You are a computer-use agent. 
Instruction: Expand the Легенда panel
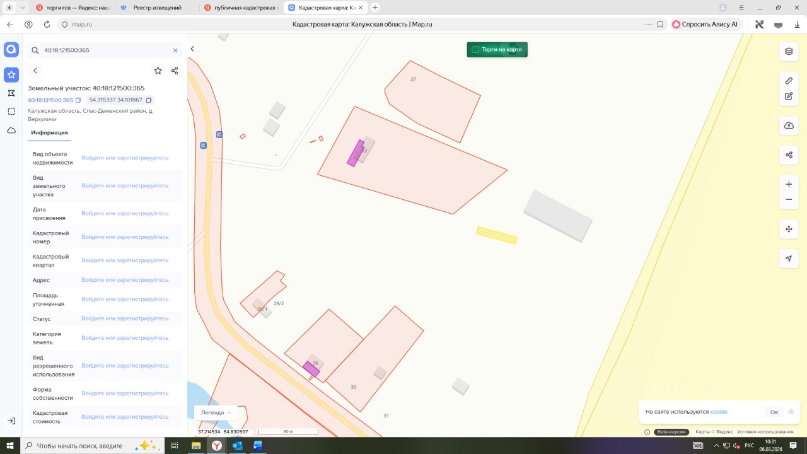click(x=216, y=413)
